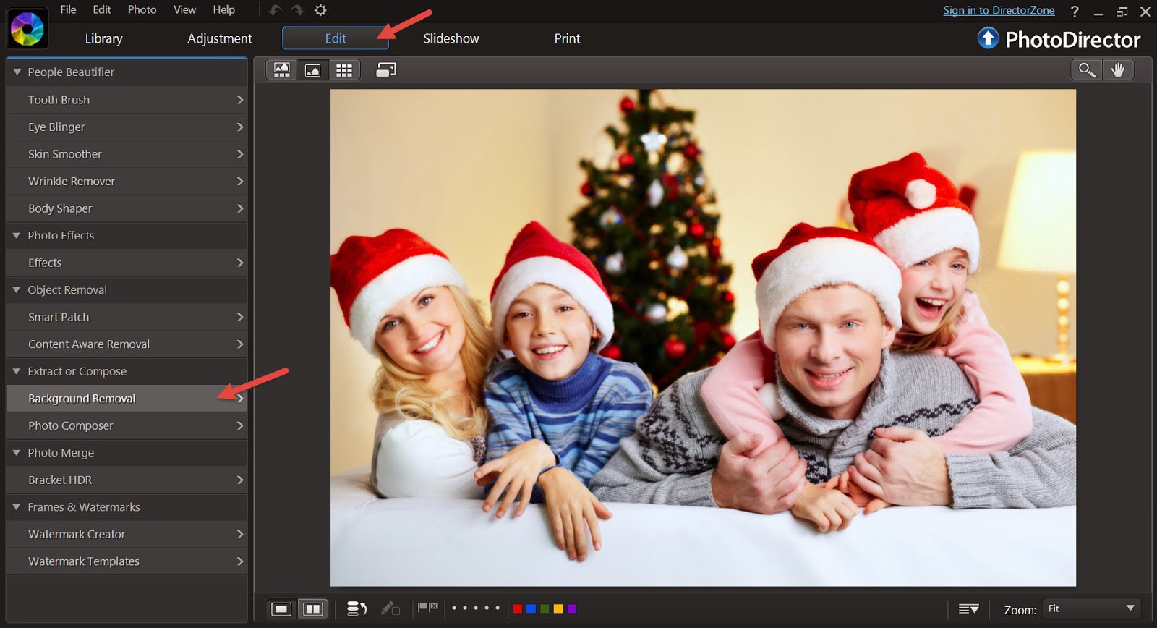Click Sign in to DirectorZone link
The image size is (1157, 628).
[x=999, y=10]
